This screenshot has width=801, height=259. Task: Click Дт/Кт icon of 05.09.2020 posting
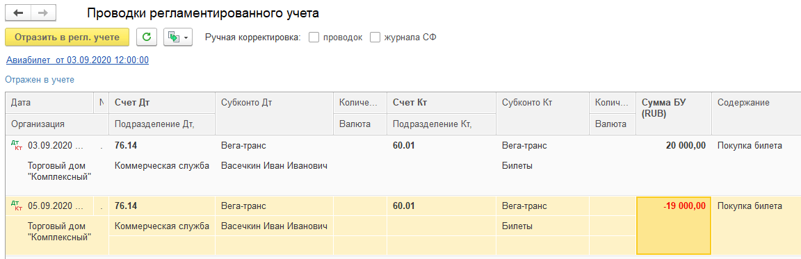(17, 206)
